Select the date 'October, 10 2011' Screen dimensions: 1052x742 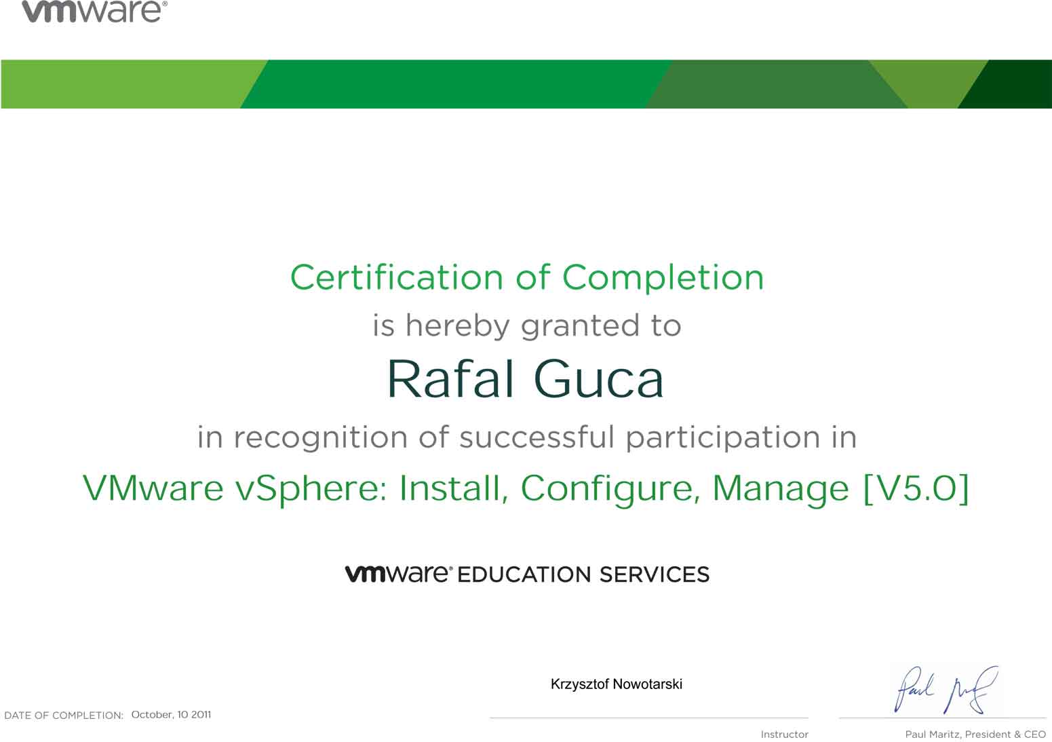(171, 714)
